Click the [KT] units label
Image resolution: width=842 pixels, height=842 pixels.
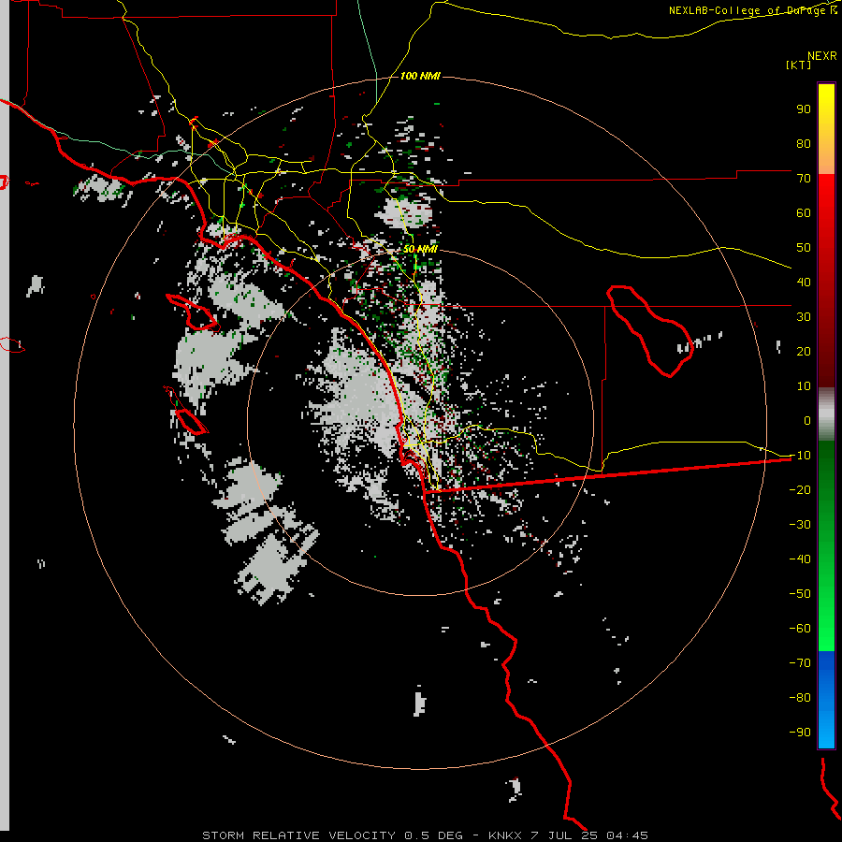pos(799,65)
